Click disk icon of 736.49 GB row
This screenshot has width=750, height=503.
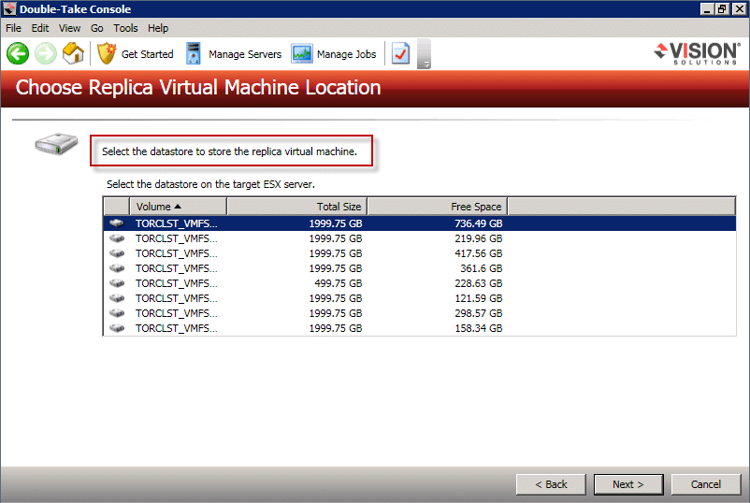tap(117, 223)
